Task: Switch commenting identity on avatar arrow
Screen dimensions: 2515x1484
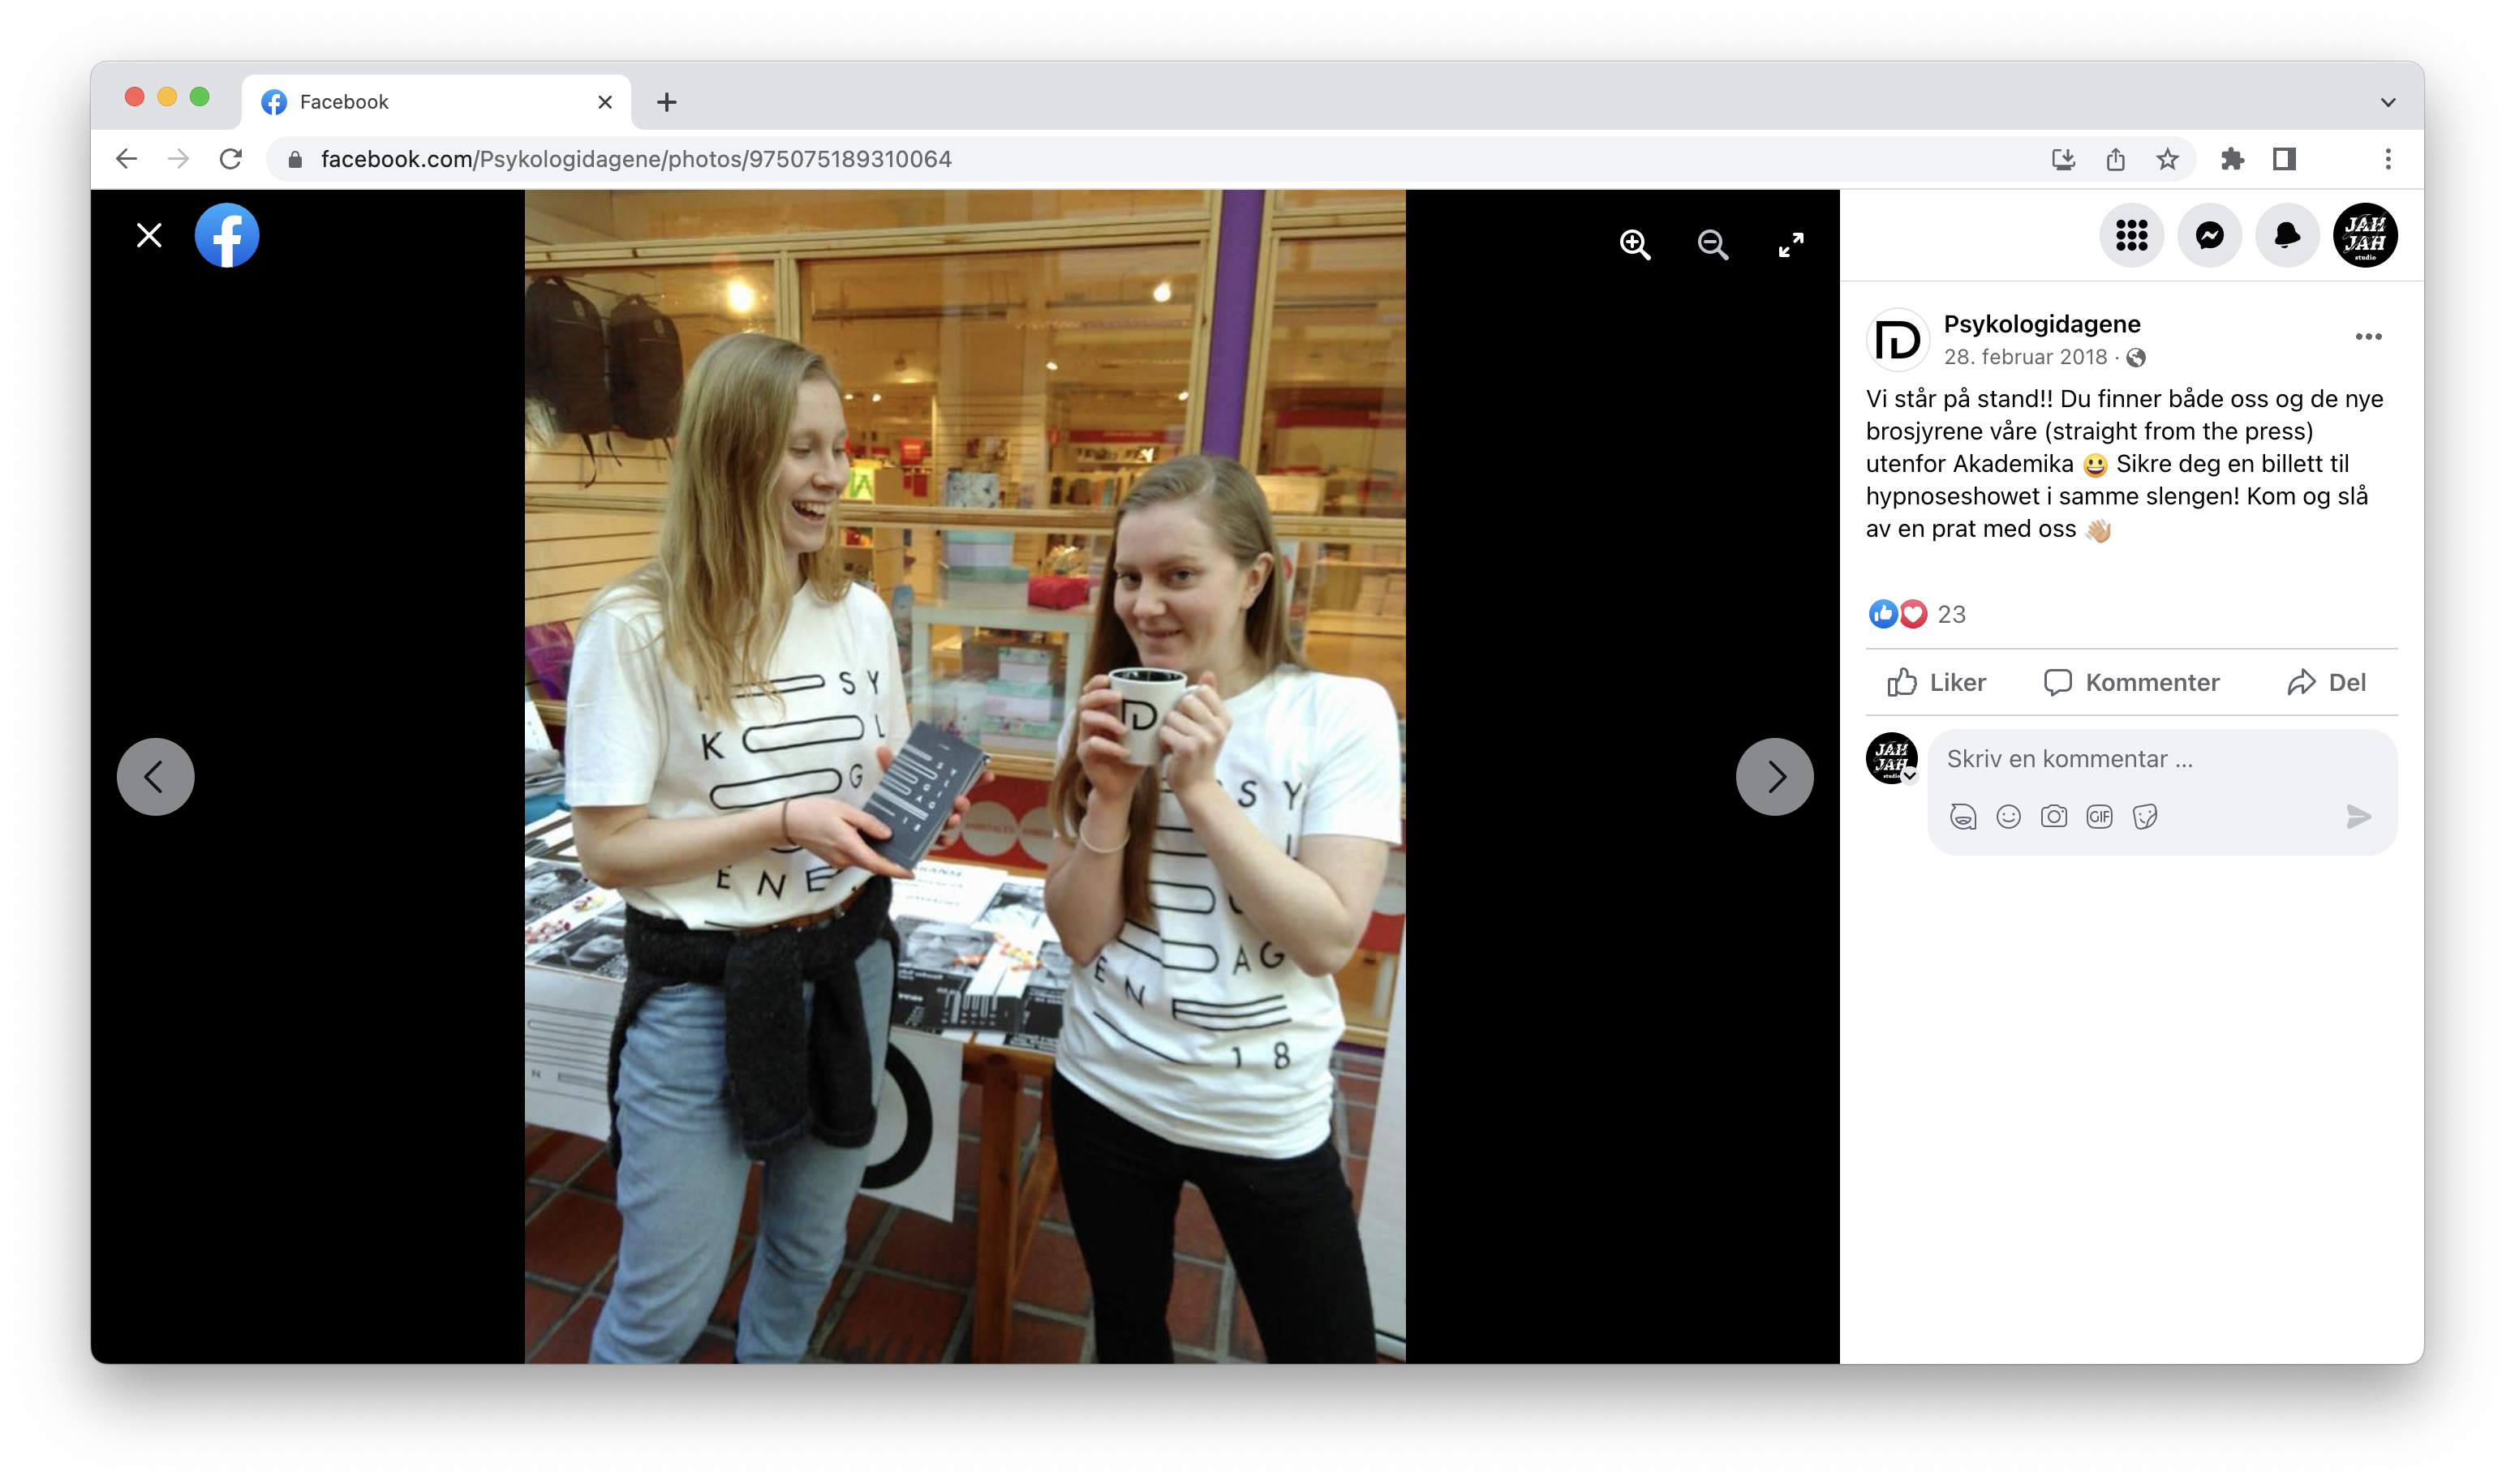Action: point(1910,776)
